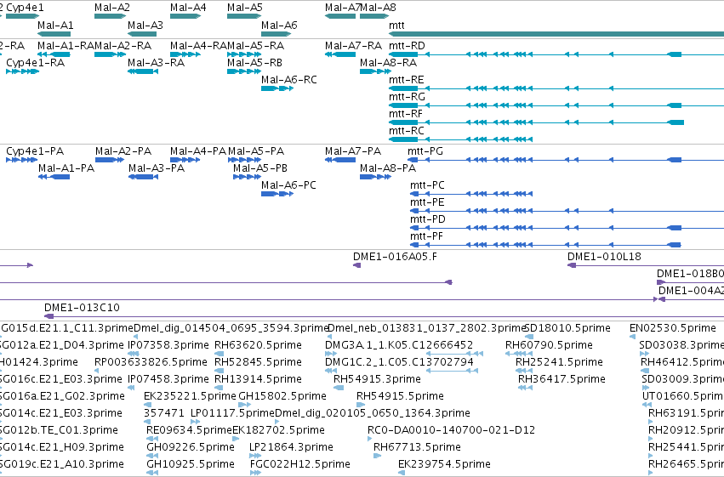Click protein Mal-A2-PA
The image size is (724, 477).
coord(110,160)
